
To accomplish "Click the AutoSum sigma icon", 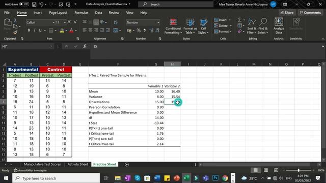I will pyautogui.click(x=240, y=20).
